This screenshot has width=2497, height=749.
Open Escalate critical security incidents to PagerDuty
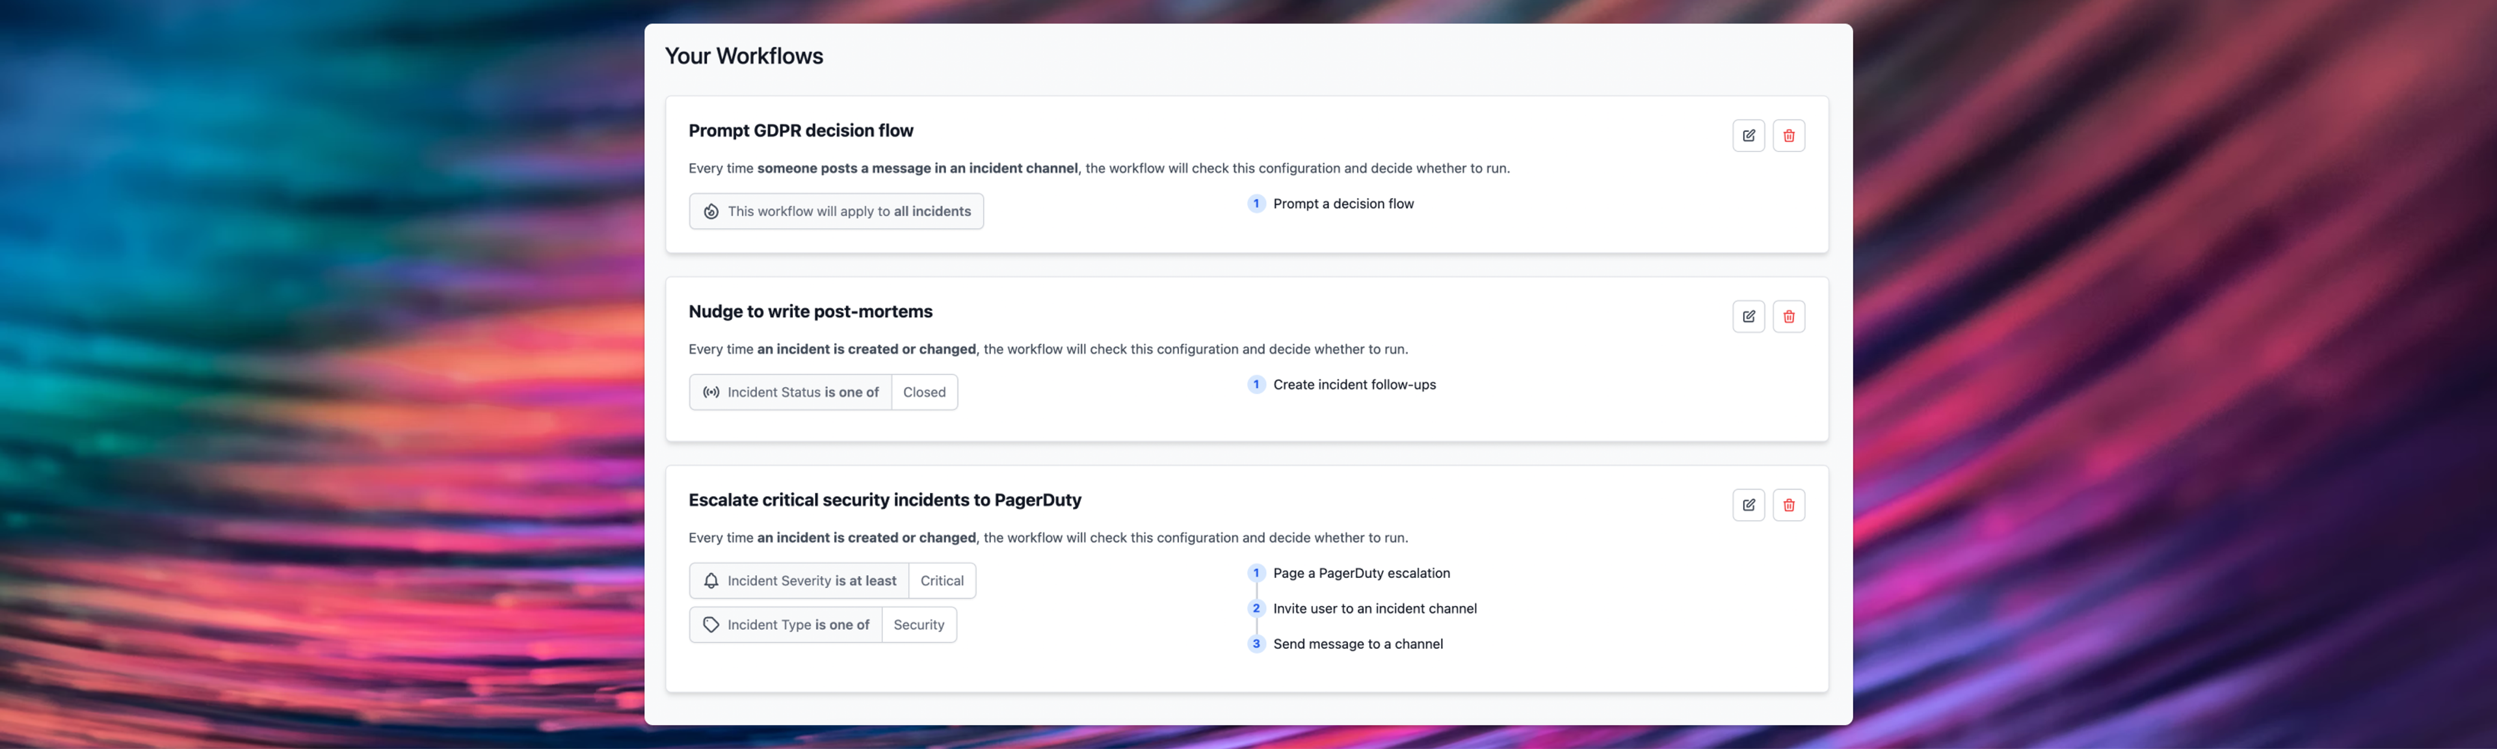pyautogui.click(x=884, y=500)
